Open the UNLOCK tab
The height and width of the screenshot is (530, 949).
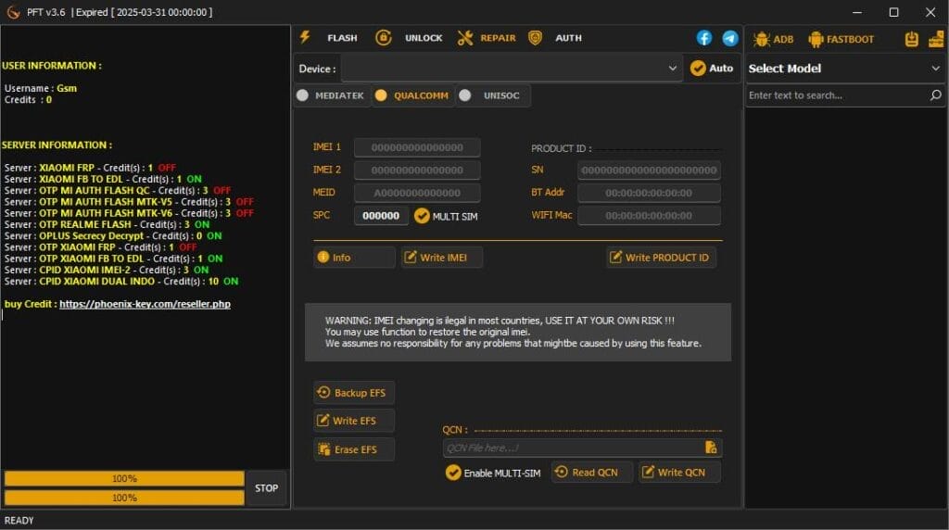tap(424, 38)
